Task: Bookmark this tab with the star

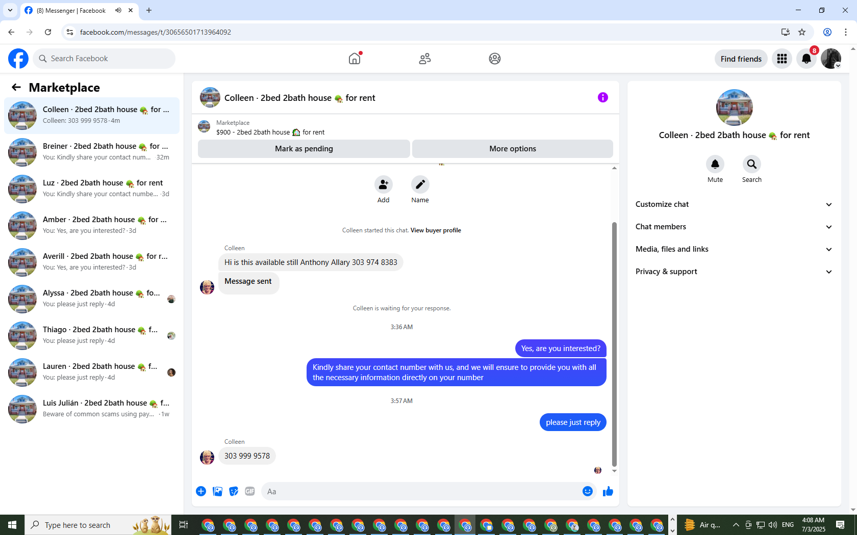Action: pos(802,32)
